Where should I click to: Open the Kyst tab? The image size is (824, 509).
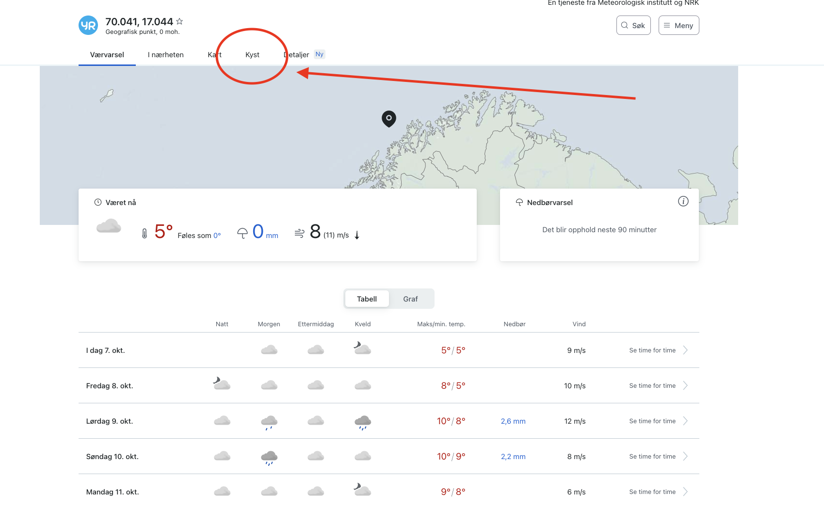point(252,55)
